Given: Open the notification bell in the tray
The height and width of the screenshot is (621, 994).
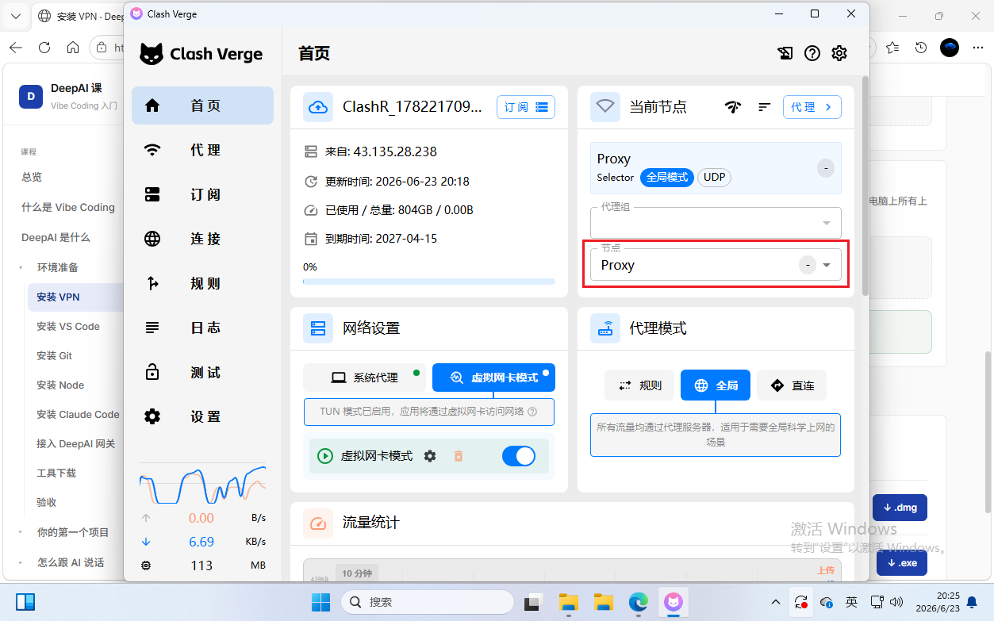Looking at the screenshot, I should [971, 602].
